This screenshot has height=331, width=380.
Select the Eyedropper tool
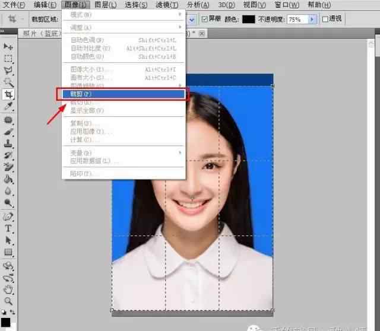[x=8, y=106]
